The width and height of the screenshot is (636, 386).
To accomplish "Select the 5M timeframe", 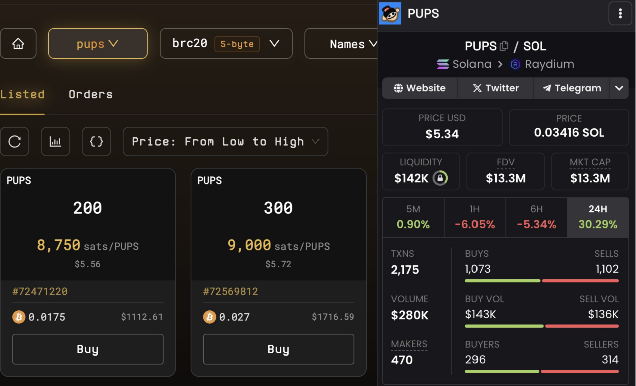I will [413, 217].
